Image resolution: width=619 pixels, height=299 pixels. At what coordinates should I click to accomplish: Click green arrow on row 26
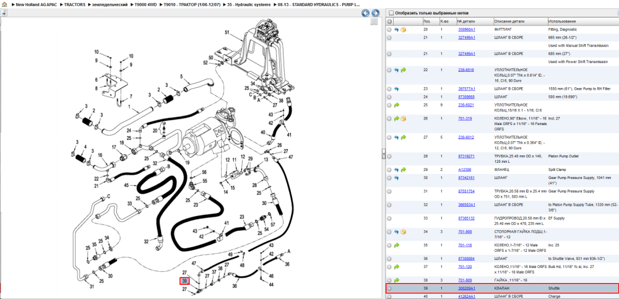[x=396, y=118]
